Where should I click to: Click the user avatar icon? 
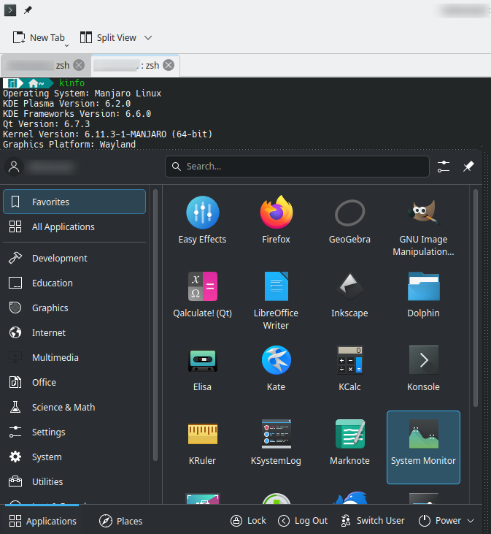click(14, 167)
